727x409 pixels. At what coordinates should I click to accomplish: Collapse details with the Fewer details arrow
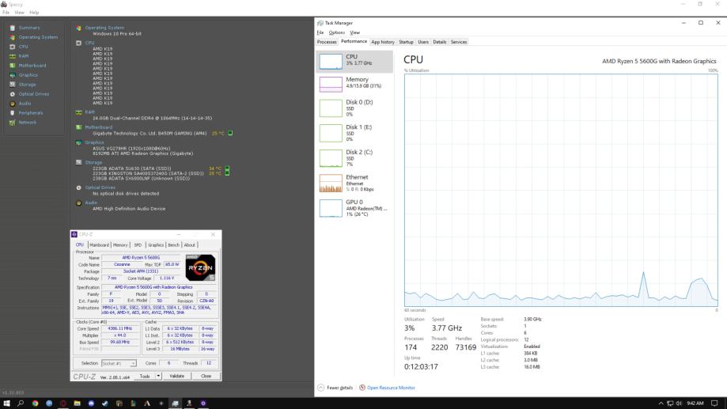(321, 388)
